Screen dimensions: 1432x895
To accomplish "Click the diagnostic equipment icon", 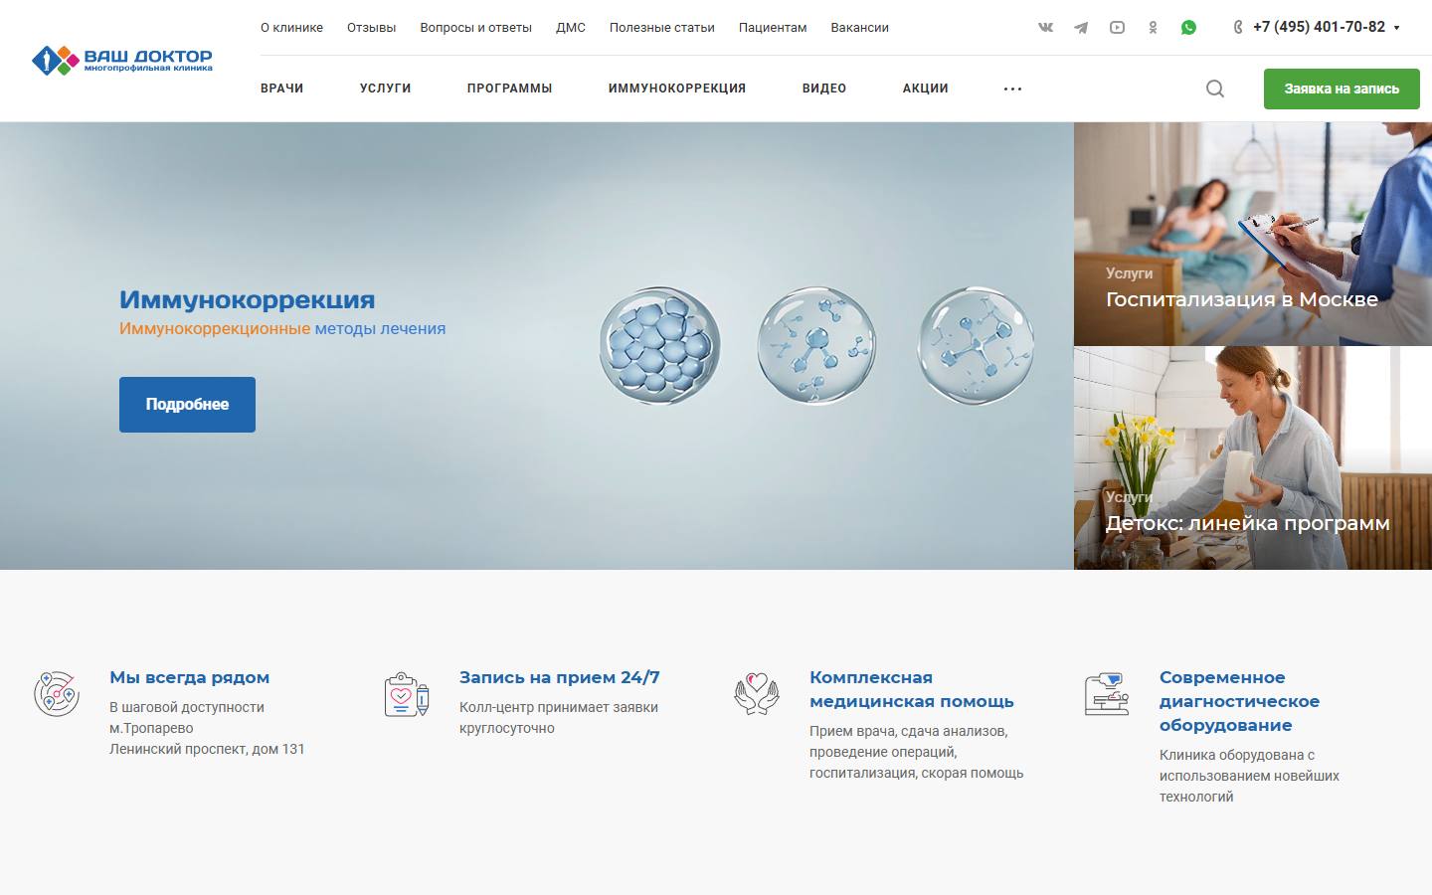I will pos(1107,694).
